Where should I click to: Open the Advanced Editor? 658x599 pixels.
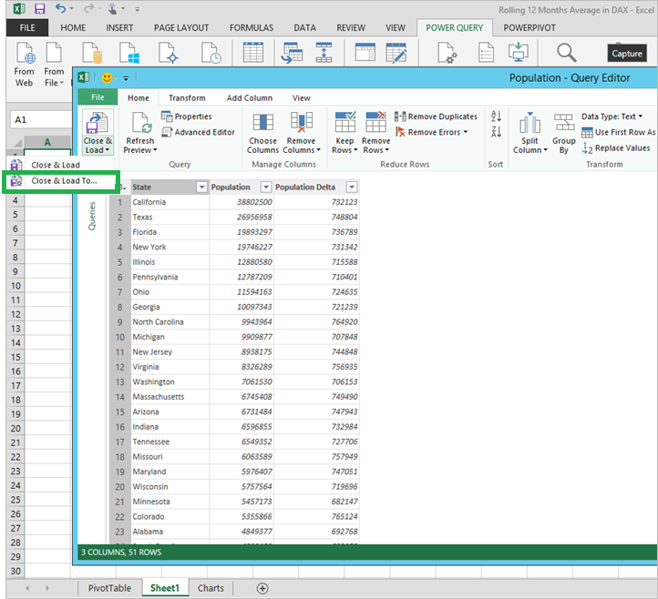click(199, 132)
